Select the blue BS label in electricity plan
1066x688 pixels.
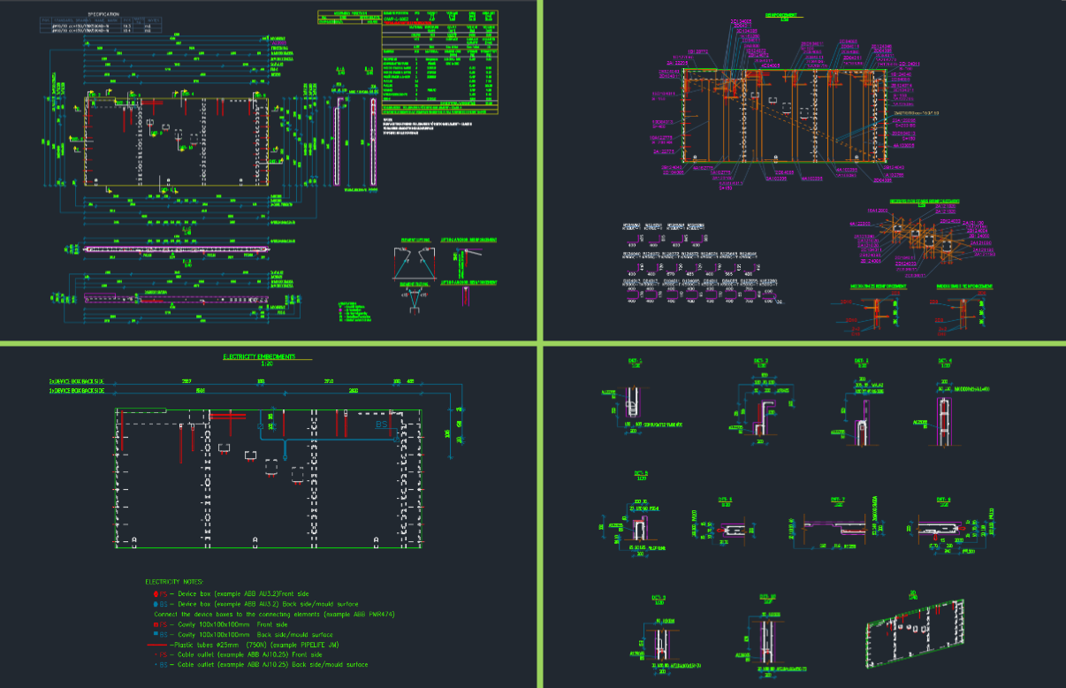coord(382,424)
